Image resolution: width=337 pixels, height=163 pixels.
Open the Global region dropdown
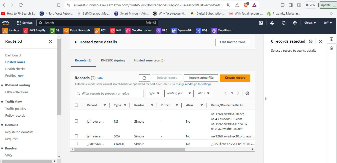tap(310, 23)
